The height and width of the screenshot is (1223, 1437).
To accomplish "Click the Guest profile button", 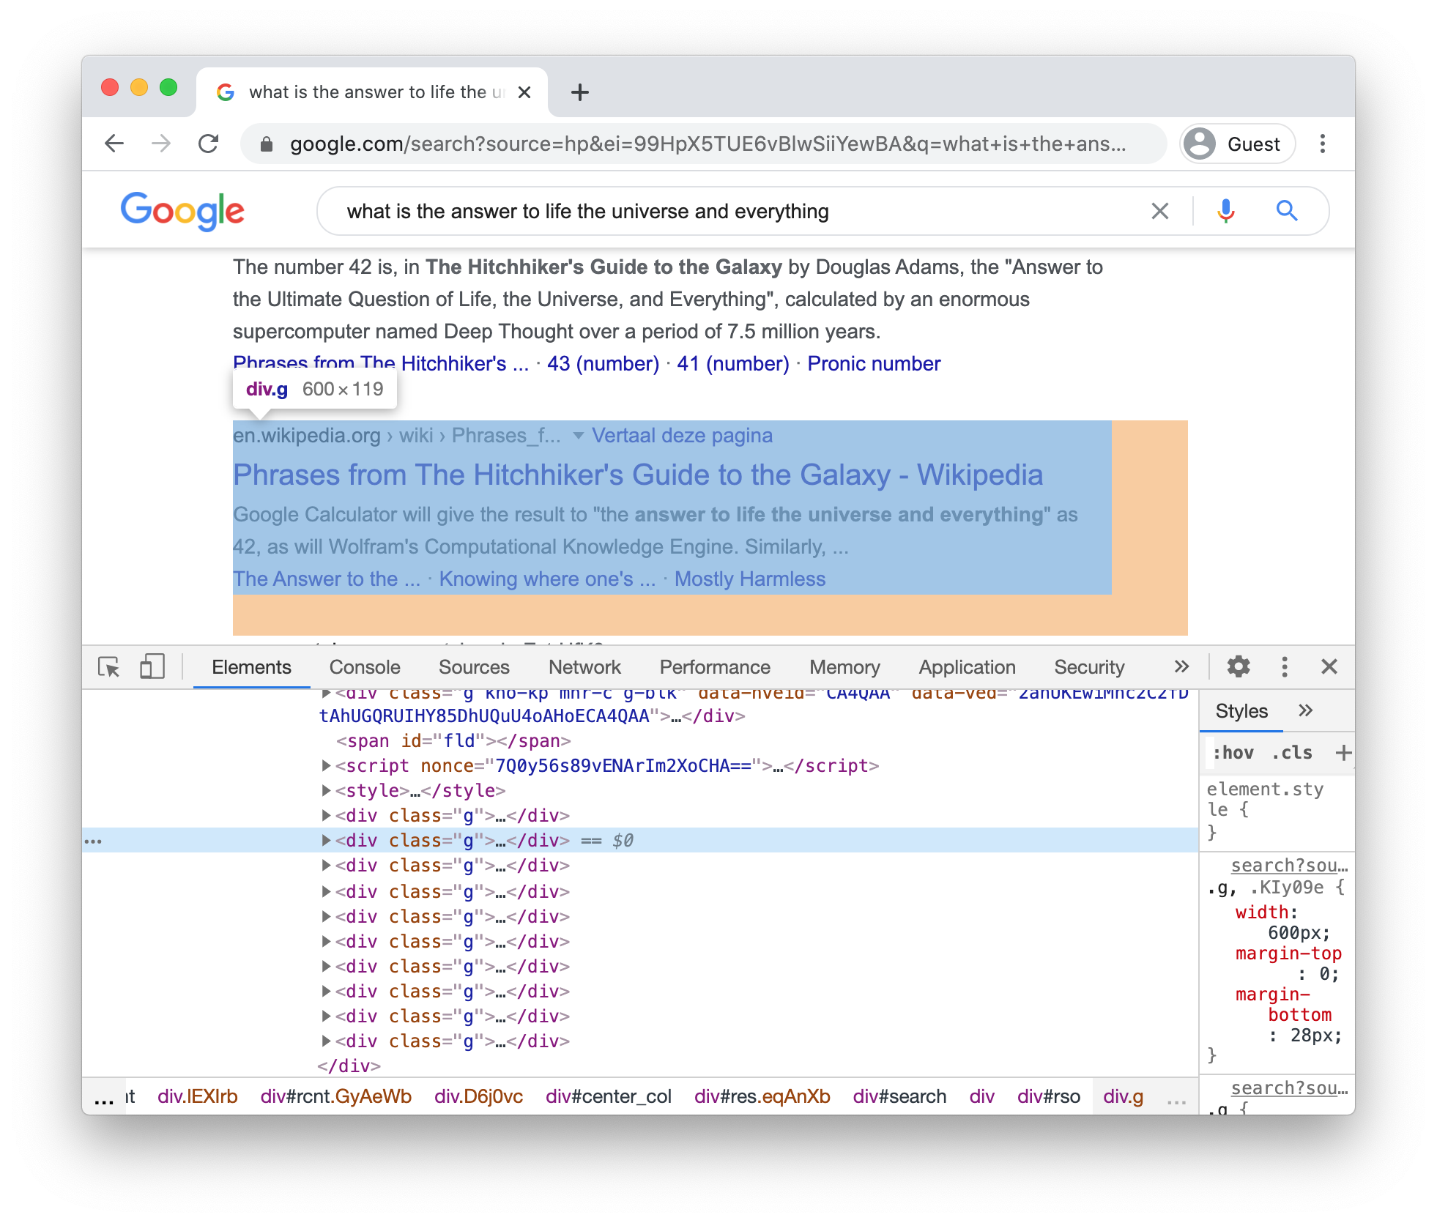I will pos(1237,144).
